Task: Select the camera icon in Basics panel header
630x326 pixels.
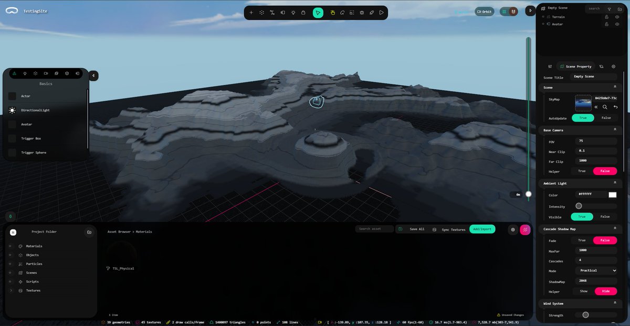Action: pos(46,73)
